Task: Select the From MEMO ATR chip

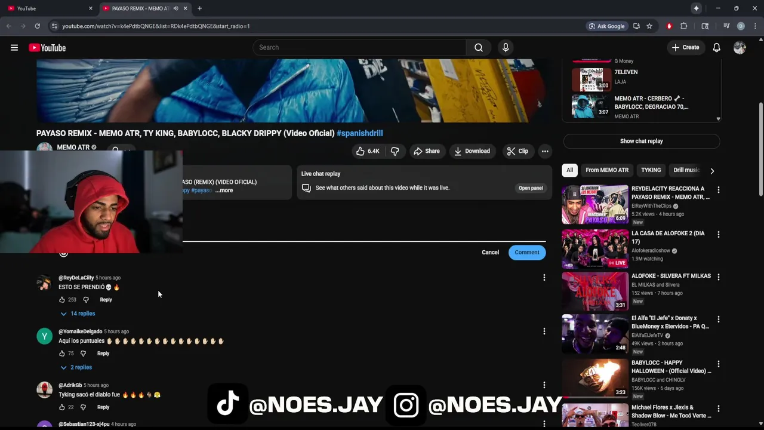Action: pos(607,170)
